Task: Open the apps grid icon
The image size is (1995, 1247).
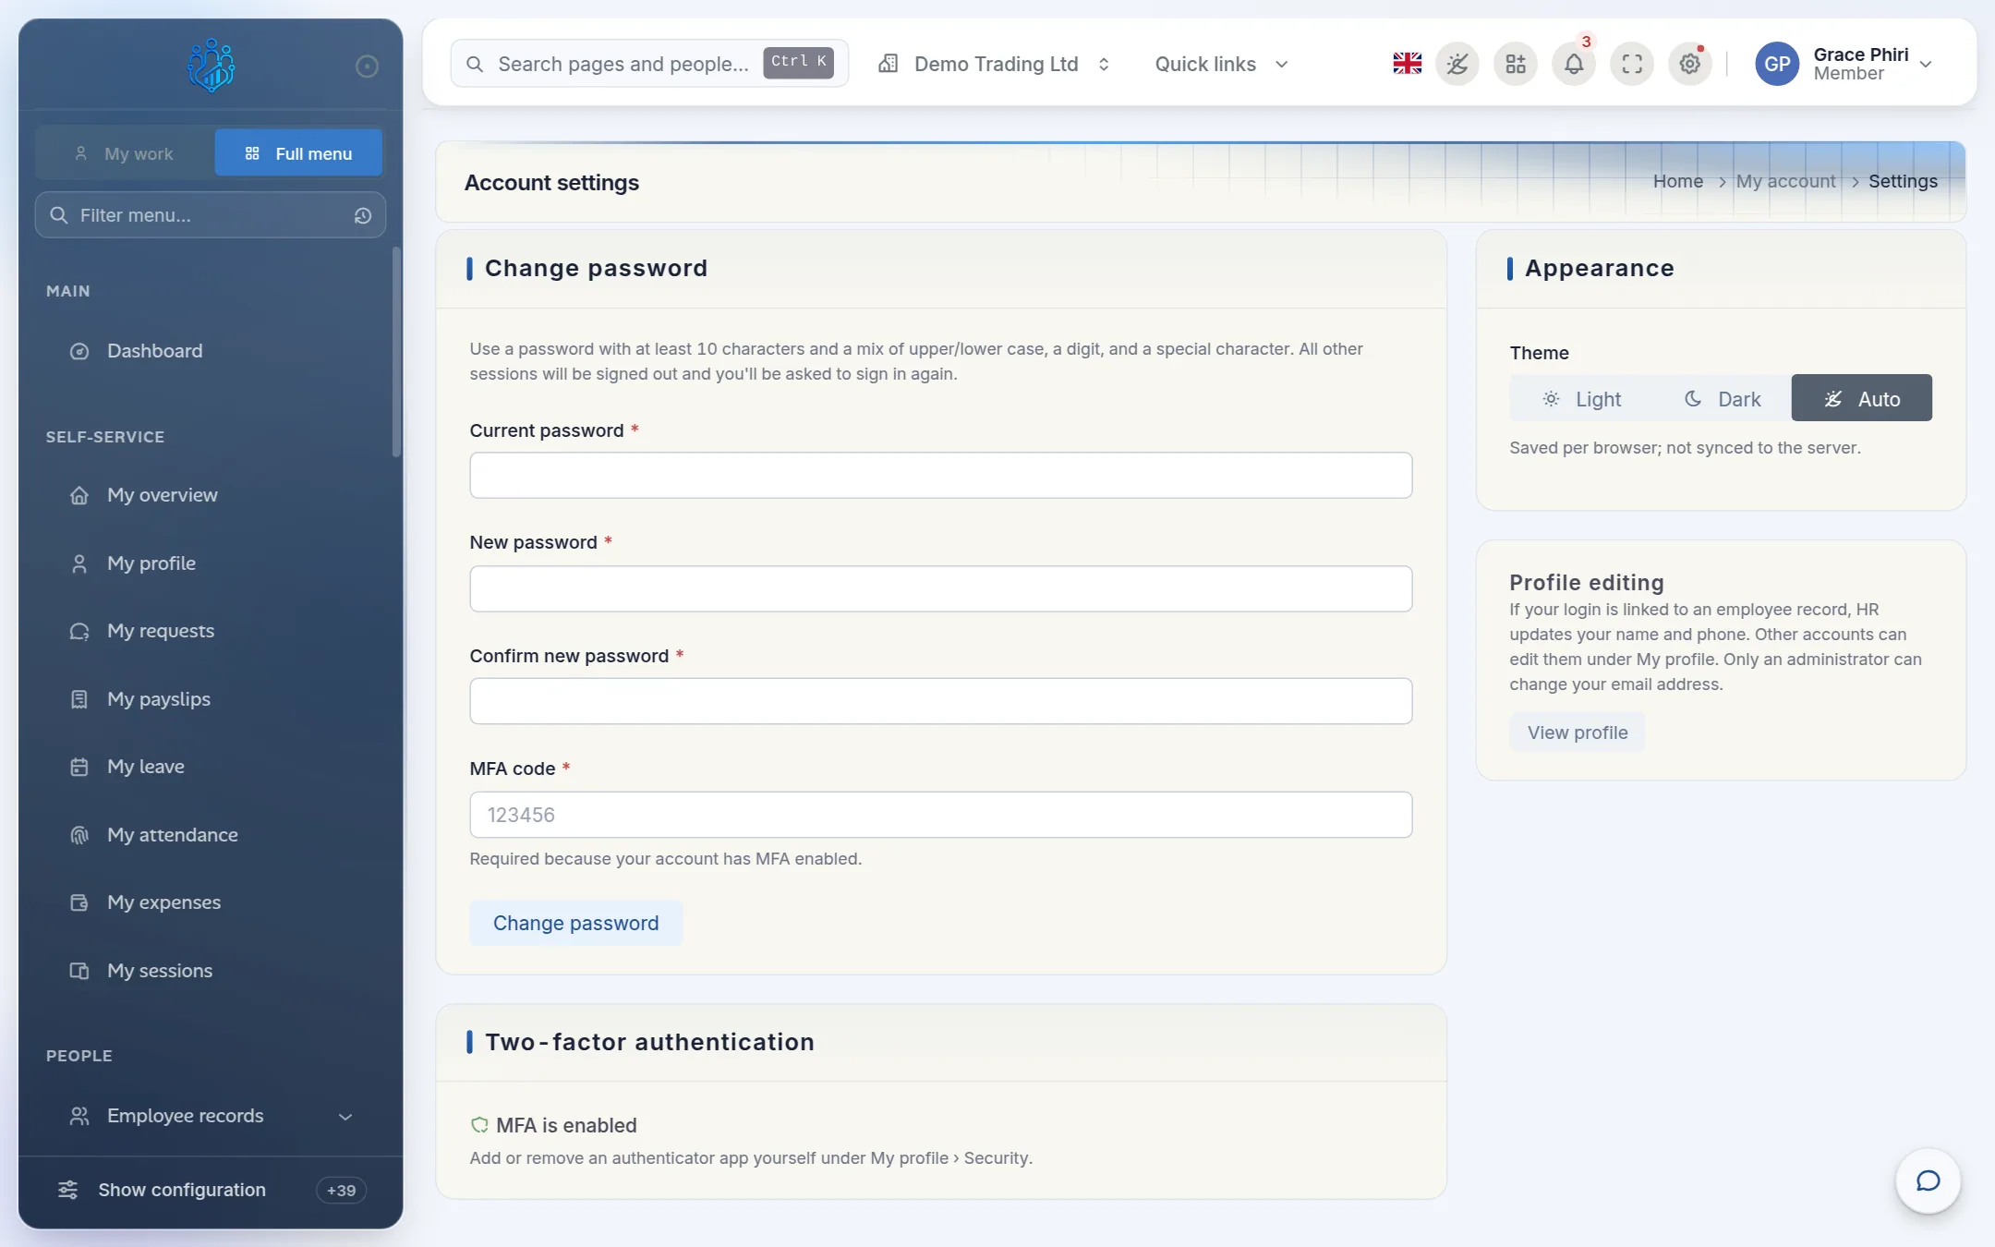Action: [x=1516, y=64]
